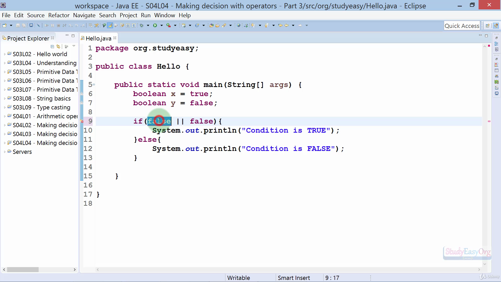This screenshot has width=501, height=282.
Task: Click the Next Annotation icon
Action: (253, 25)
